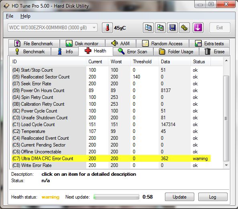Open the File menu
The image size is (238, 209).
click(10, 16)
